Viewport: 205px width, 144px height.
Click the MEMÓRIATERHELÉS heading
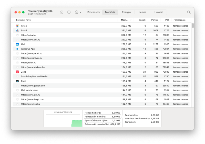click(x=63, y=112)
